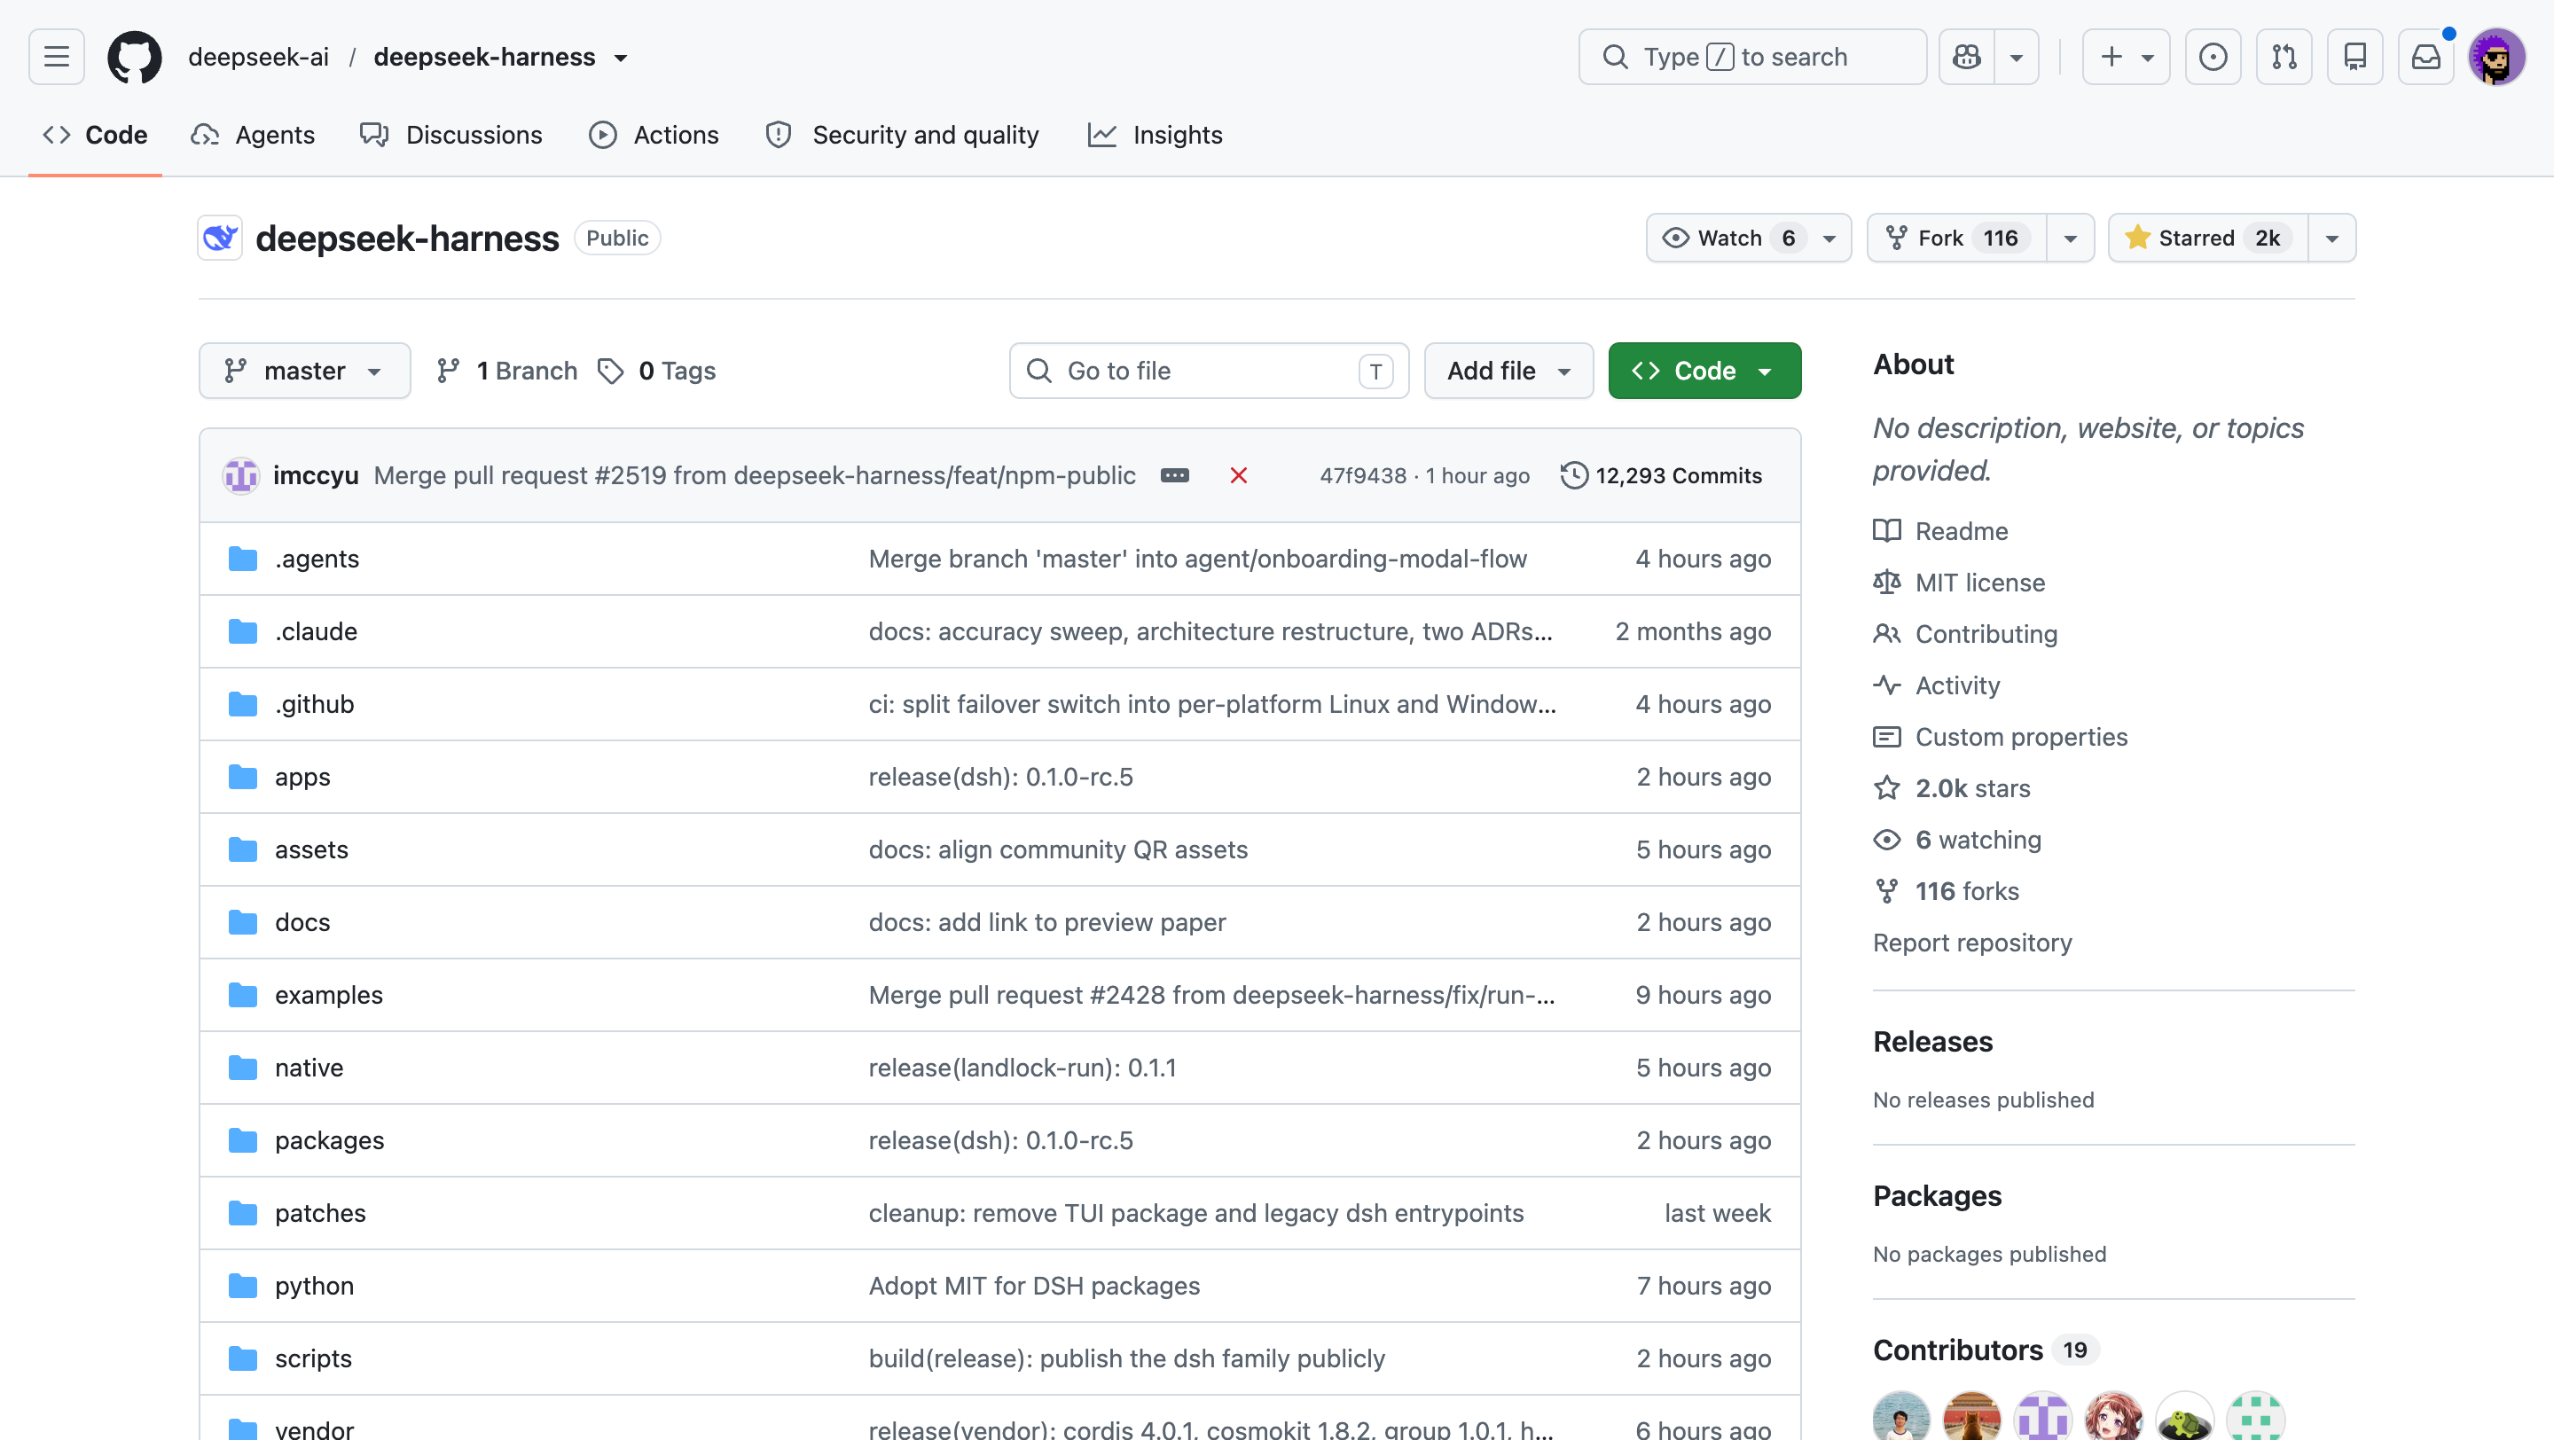2554x1440 pixels.
Task: Open repositories icon in header
Action: (x=2355, y=57)
